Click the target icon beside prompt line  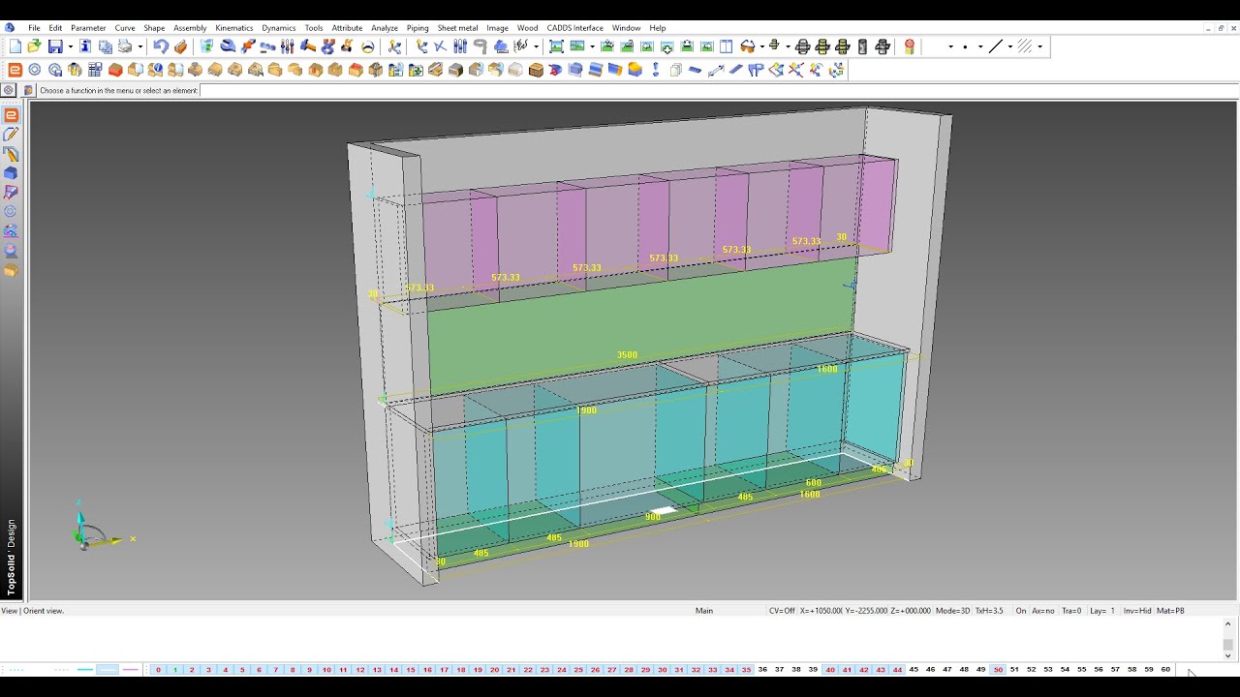coord(9,90)
